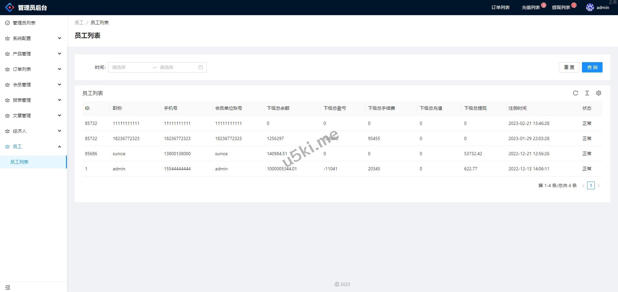Open 管理员列表 in the sidebar
Image resolution: width=618 pixels, height=292 pixels.
pyautogui.click(x=24, y=23)
